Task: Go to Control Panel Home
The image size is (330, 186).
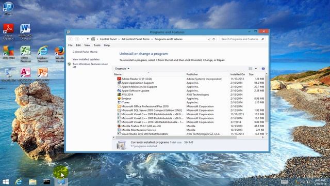Action: (x=85, y=52)
